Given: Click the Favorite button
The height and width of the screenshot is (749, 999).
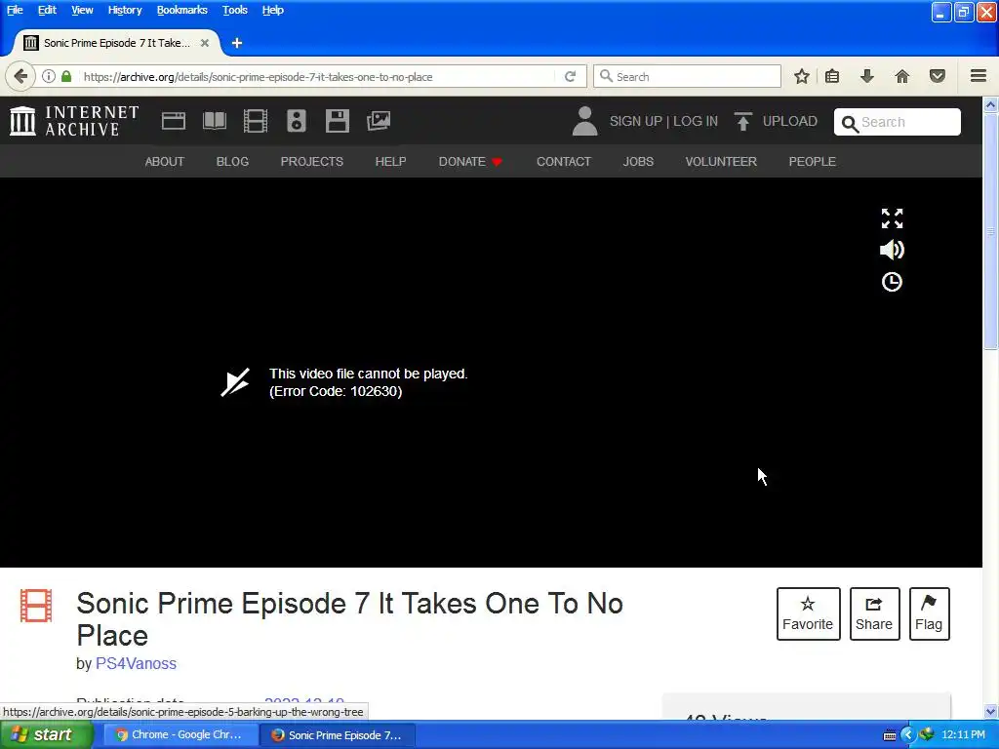Looking at the screenshot, I should [x=808, y=613].
